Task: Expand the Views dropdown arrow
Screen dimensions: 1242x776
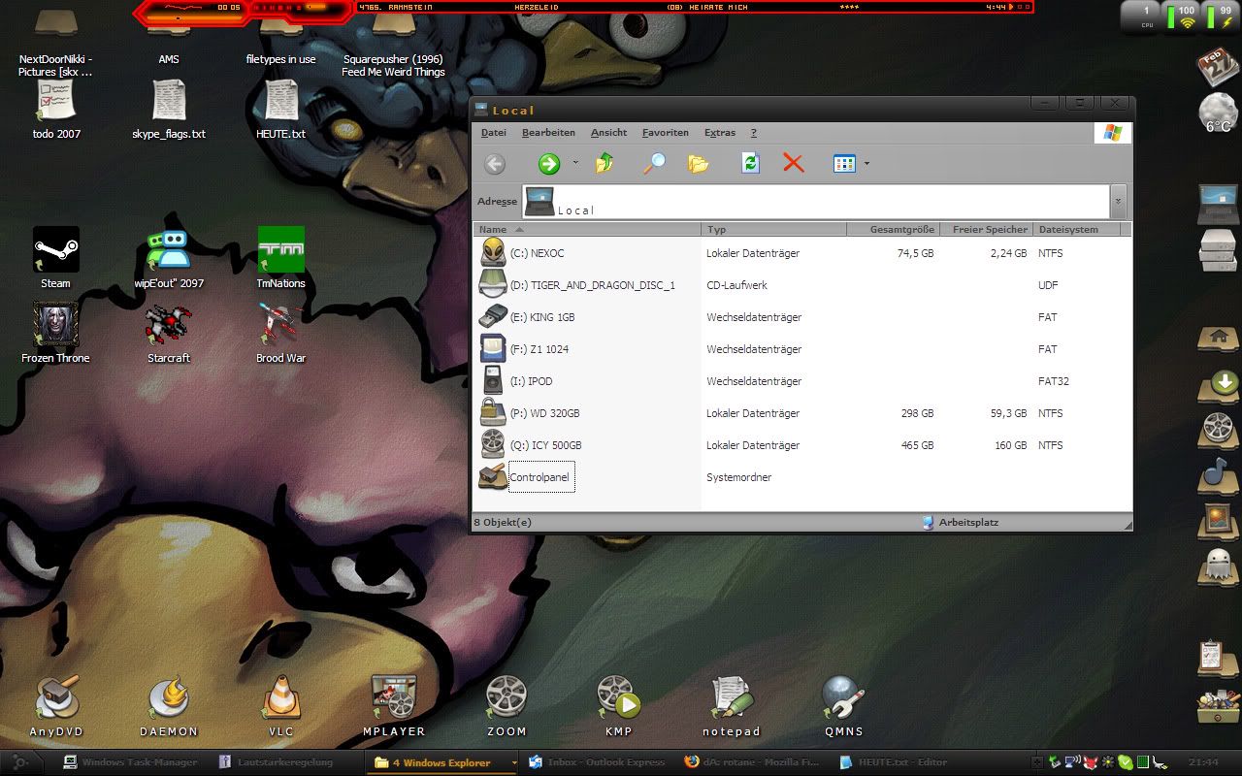Action: (x=866, y=164)
